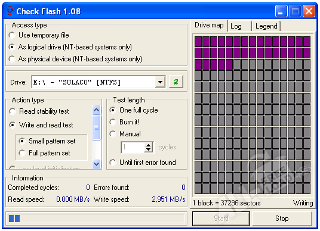Click the action list scroll-down arrow
The image size is (320, 231).
[x=96, y=164]
